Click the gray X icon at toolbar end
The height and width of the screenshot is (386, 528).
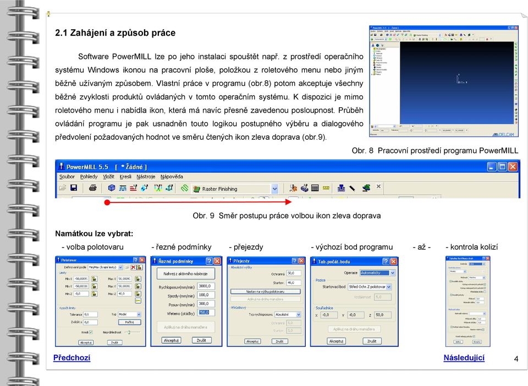click(x=378, y=186)
